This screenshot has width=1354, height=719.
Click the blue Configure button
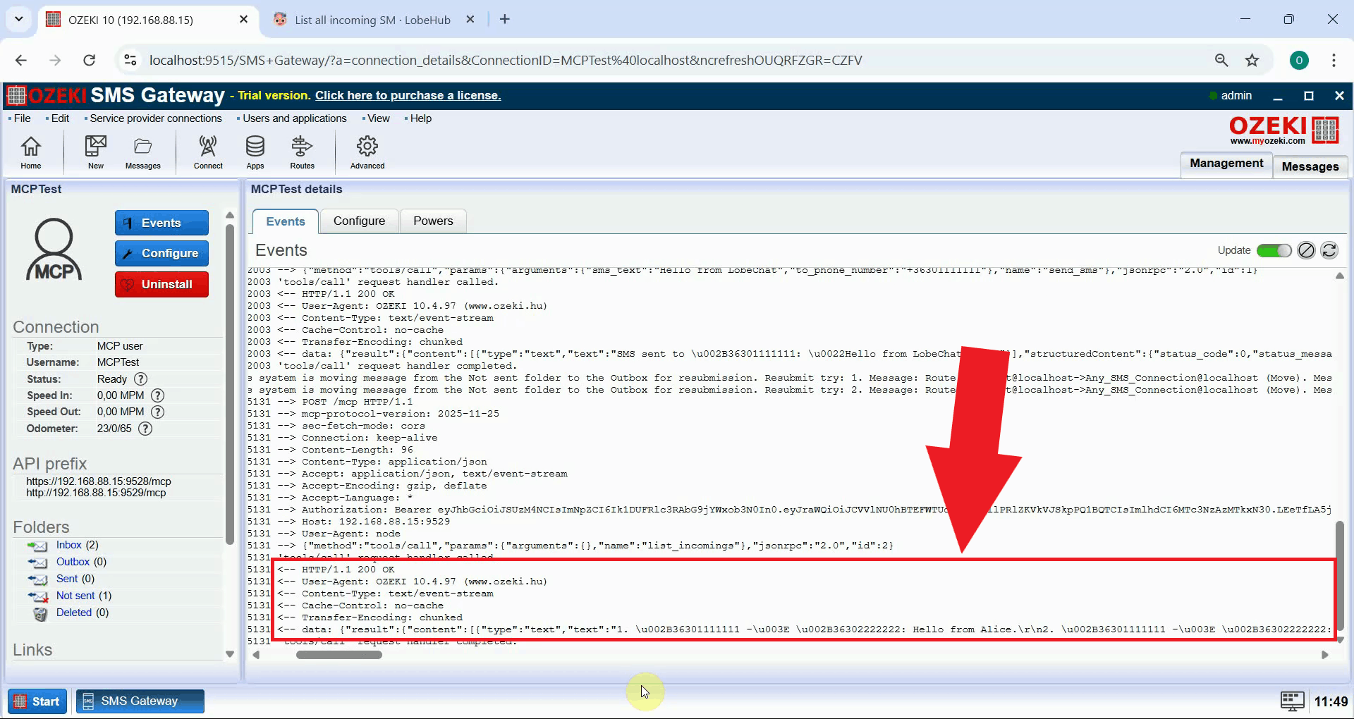point(161,253)
